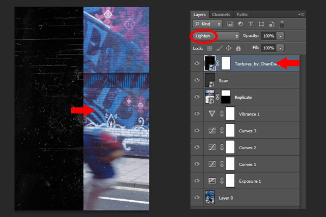Lock image pixels brush icon
Screen dimensions: 326x217
click(220, 48)
